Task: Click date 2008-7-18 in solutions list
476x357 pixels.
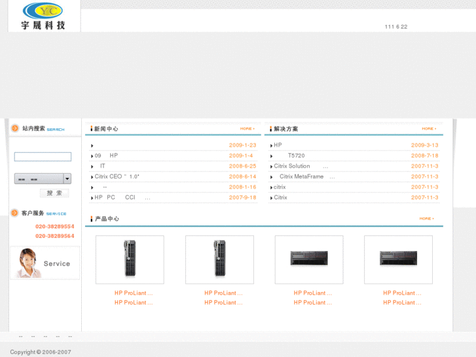Action: tap(425, 155)
